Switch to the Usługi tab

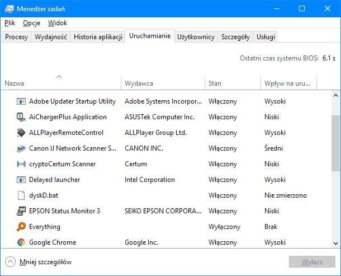[x=266, y=37]
